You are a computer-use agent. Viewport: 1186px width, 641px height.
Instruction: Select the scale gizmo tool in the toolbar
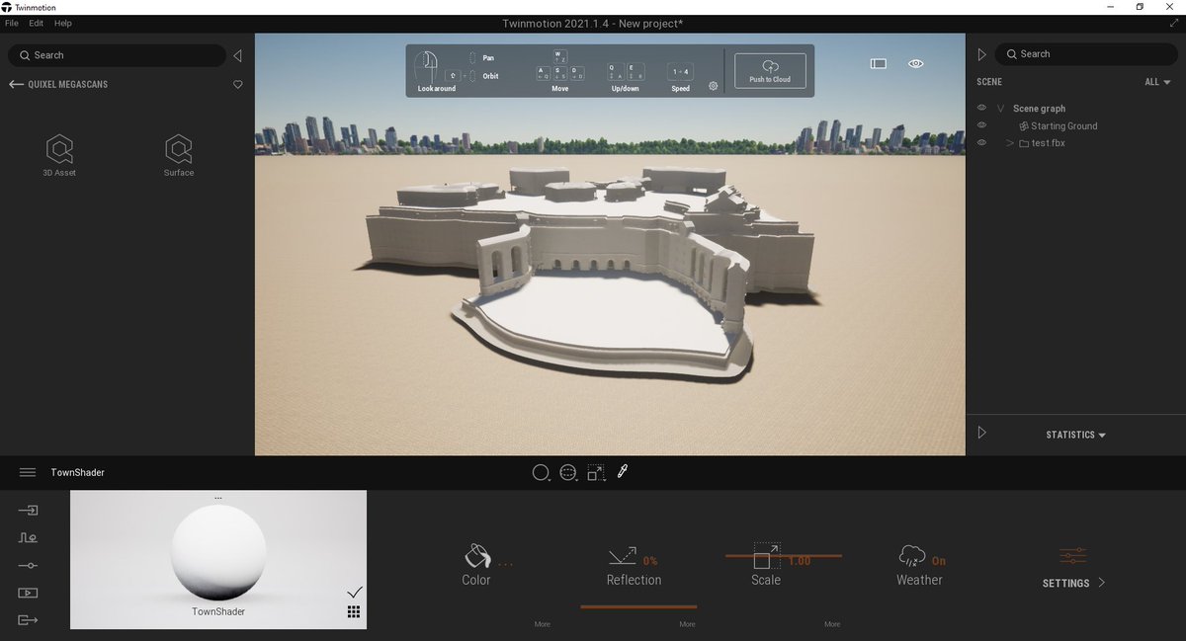pyautogui.click(x=596, y=473)
